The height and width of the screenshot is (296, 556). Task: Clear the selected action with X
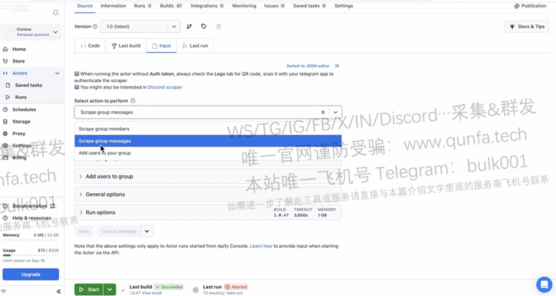coord(322,112)
